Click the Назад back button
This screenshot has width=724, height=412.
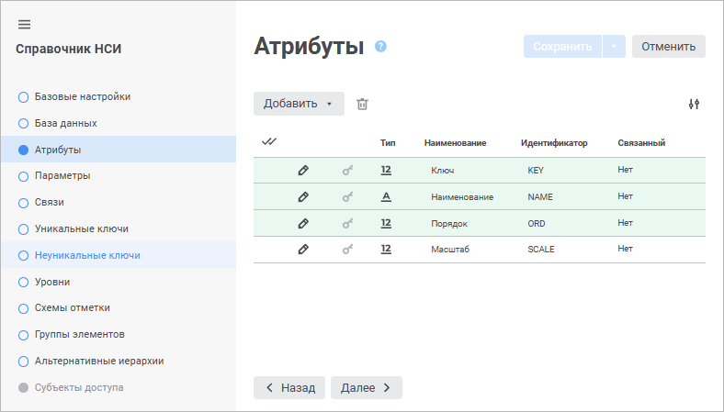coord(289,388)
